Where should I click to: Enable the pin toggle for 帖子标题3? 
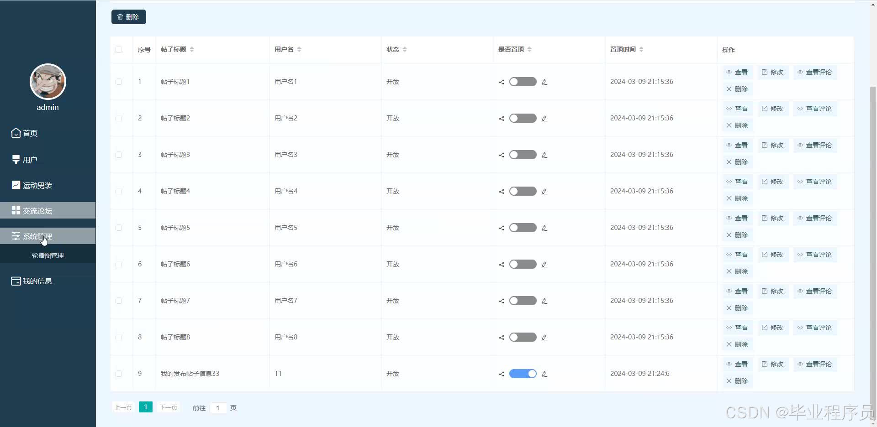523,155
